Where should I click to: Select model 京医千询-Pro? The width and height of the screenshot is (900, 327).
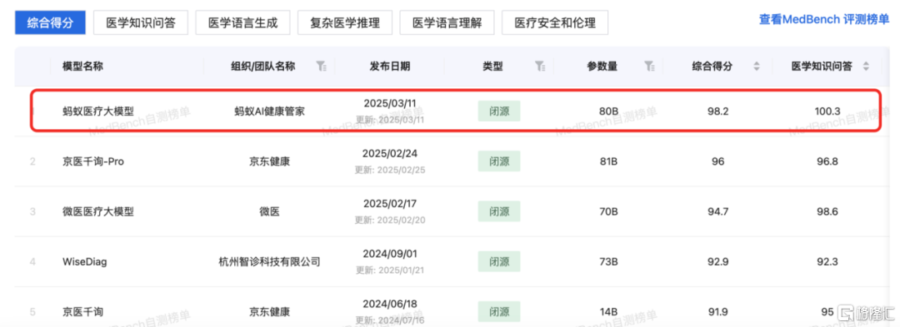click(93, 161)
